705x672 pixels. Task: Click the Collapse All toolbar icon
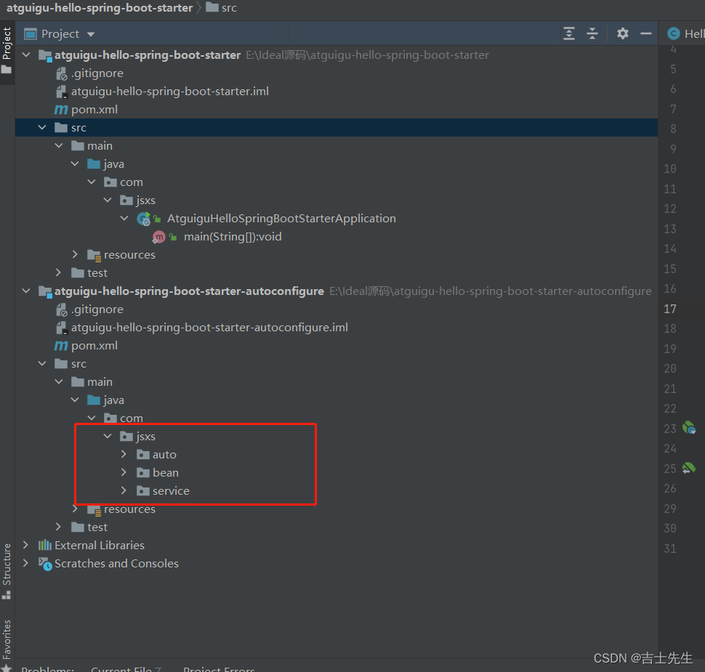(x=592, y=33)
